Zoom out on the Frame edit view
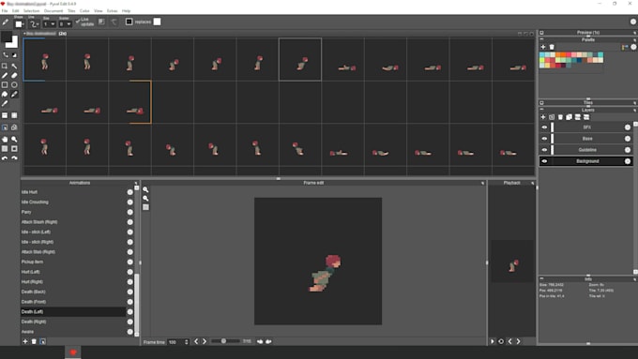The image size is (638, 359). [x=145, y=199]
